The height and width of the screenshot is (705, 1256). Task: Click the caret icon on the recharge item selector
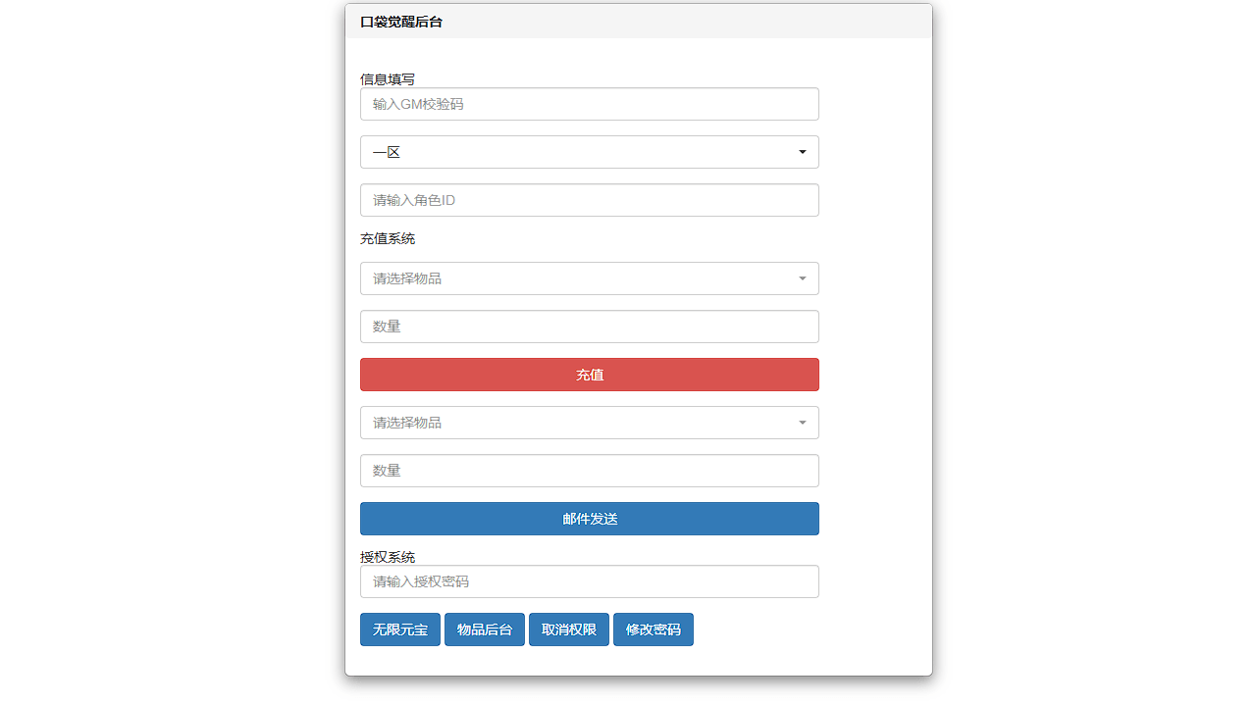803,278
